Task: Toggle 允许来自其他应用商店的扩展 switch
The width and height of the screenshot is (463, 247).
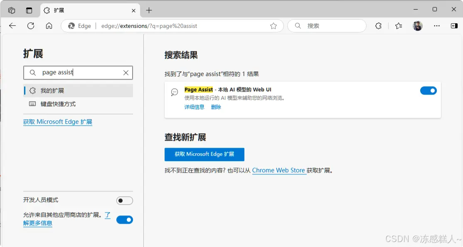Action: pos(125,220)
